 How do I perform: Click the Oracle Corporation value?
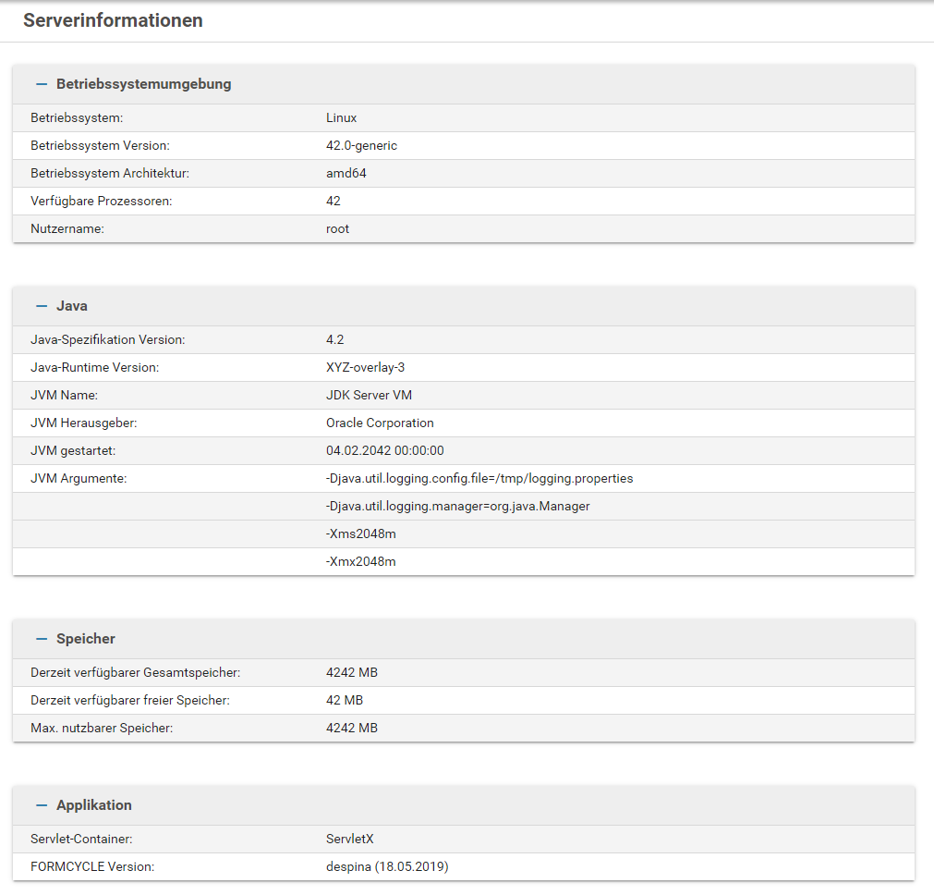coord(380,423)
